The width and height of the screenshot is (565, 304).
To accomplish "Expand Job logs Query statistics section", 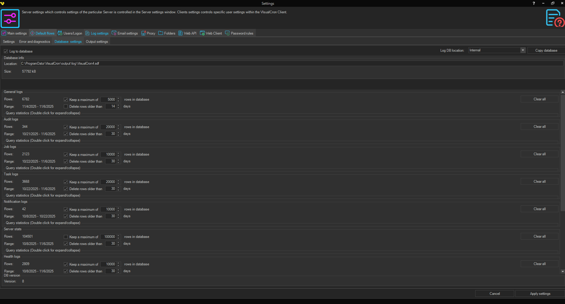I will pos(43,168).
